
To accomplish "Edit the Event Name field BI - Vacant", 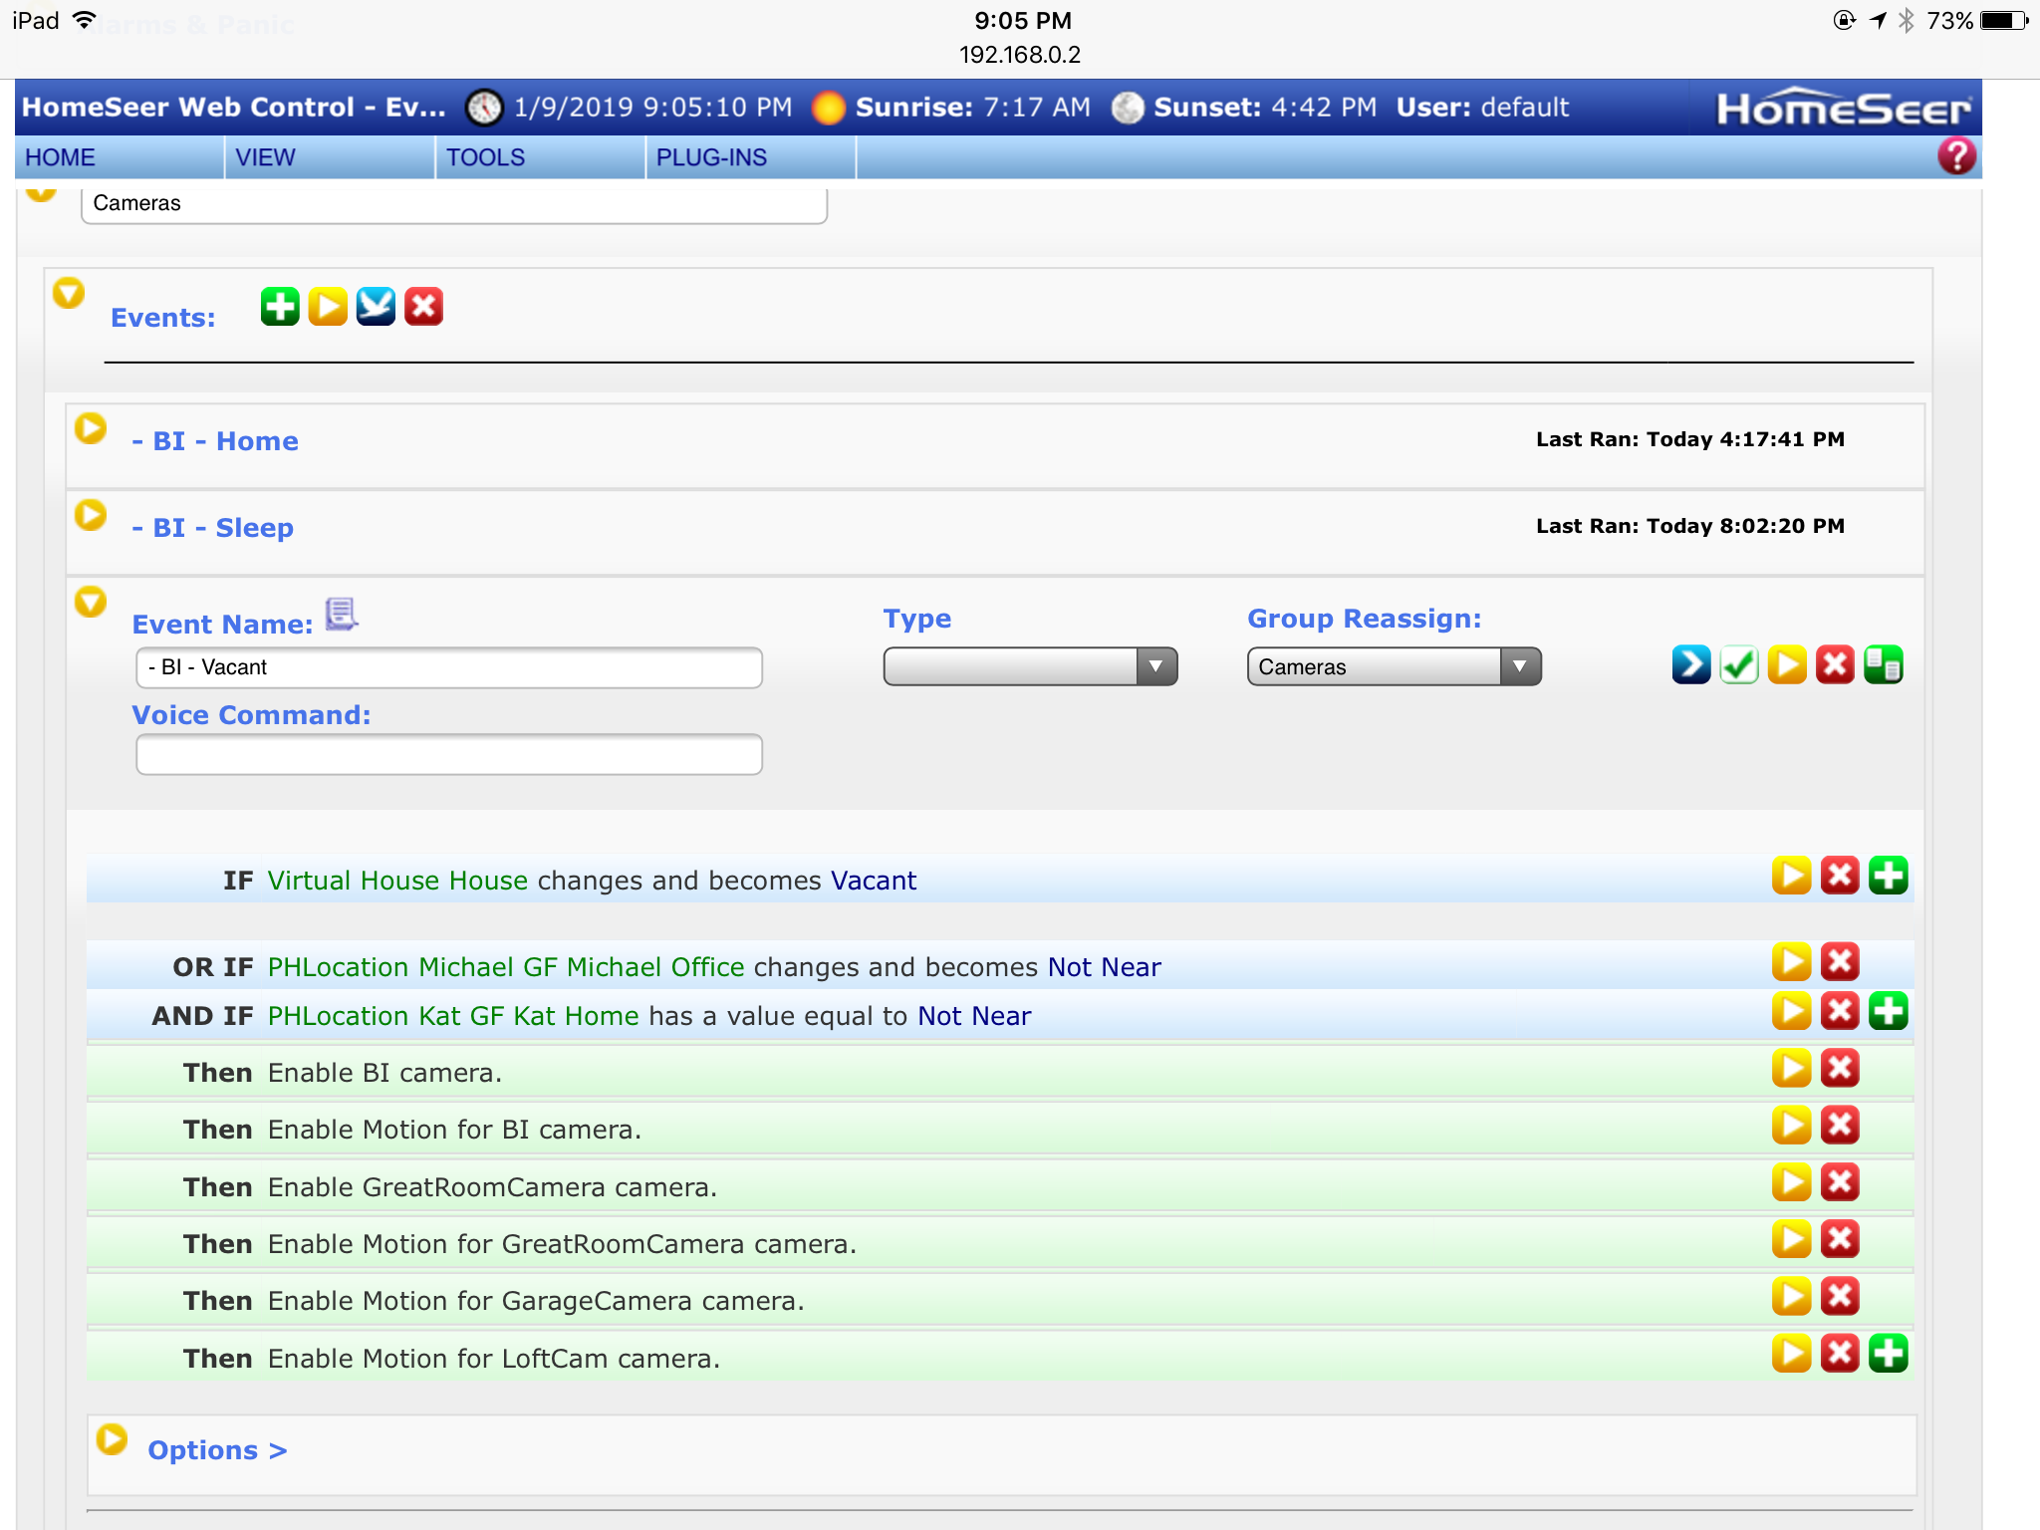I will pos(449,667).
